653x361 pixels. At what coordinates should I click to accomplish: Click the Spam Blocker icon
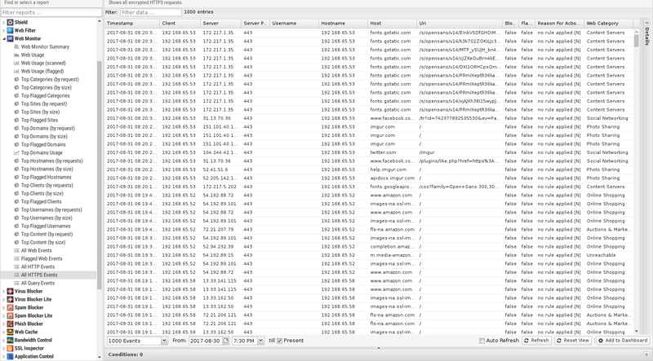click(11, 307)
